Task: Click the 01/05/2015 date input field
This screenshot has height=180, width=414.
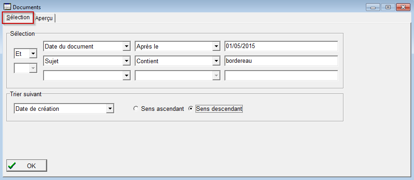Action: (x=281, y=46)
